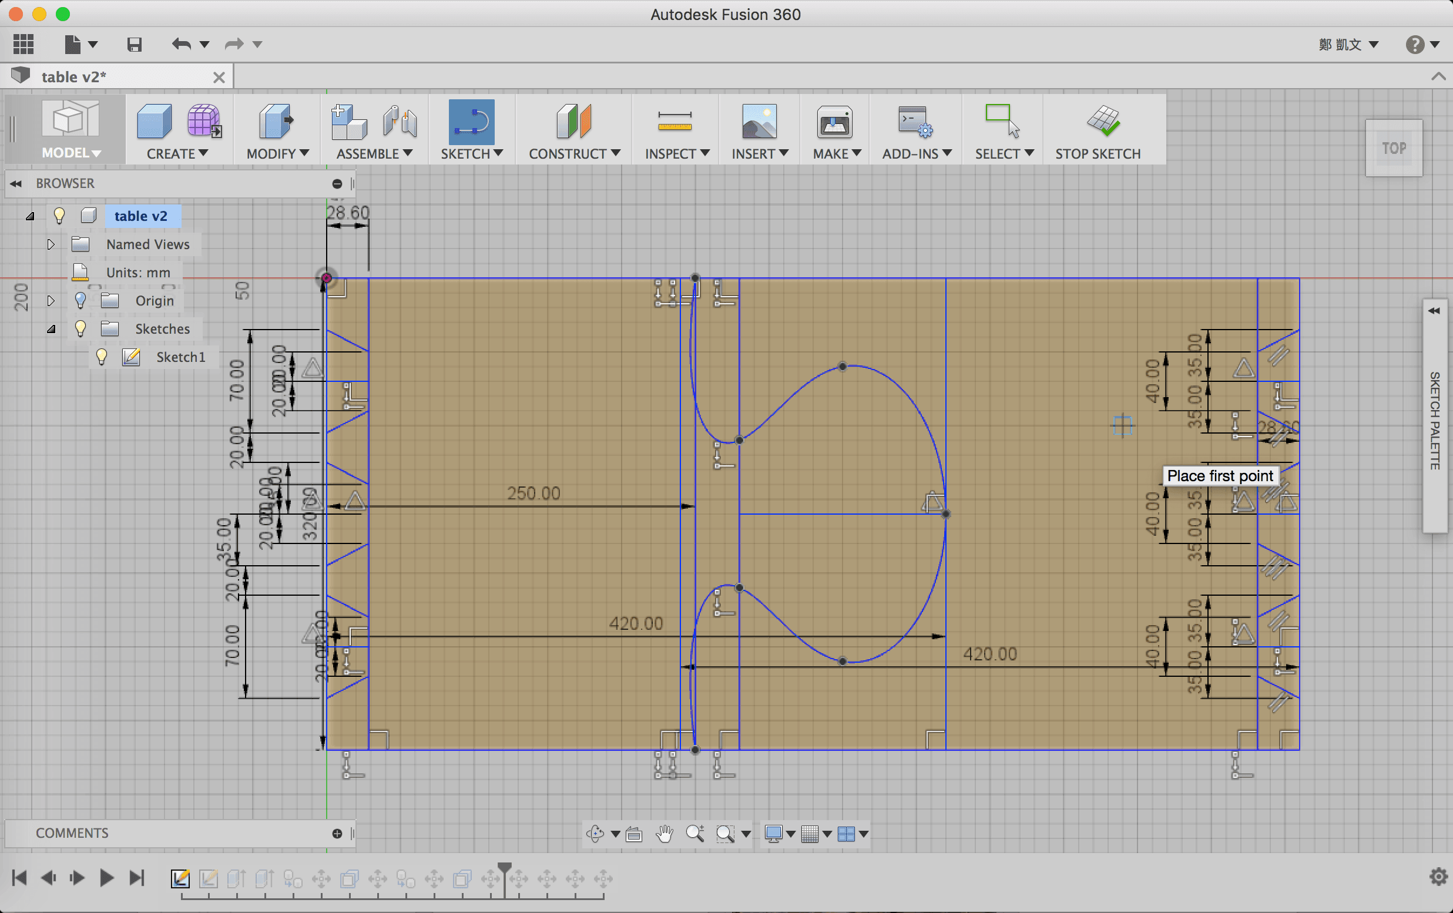Click the Construct plane icon
The height and width of the screenshot is (913, 1453).
point(573,121)
